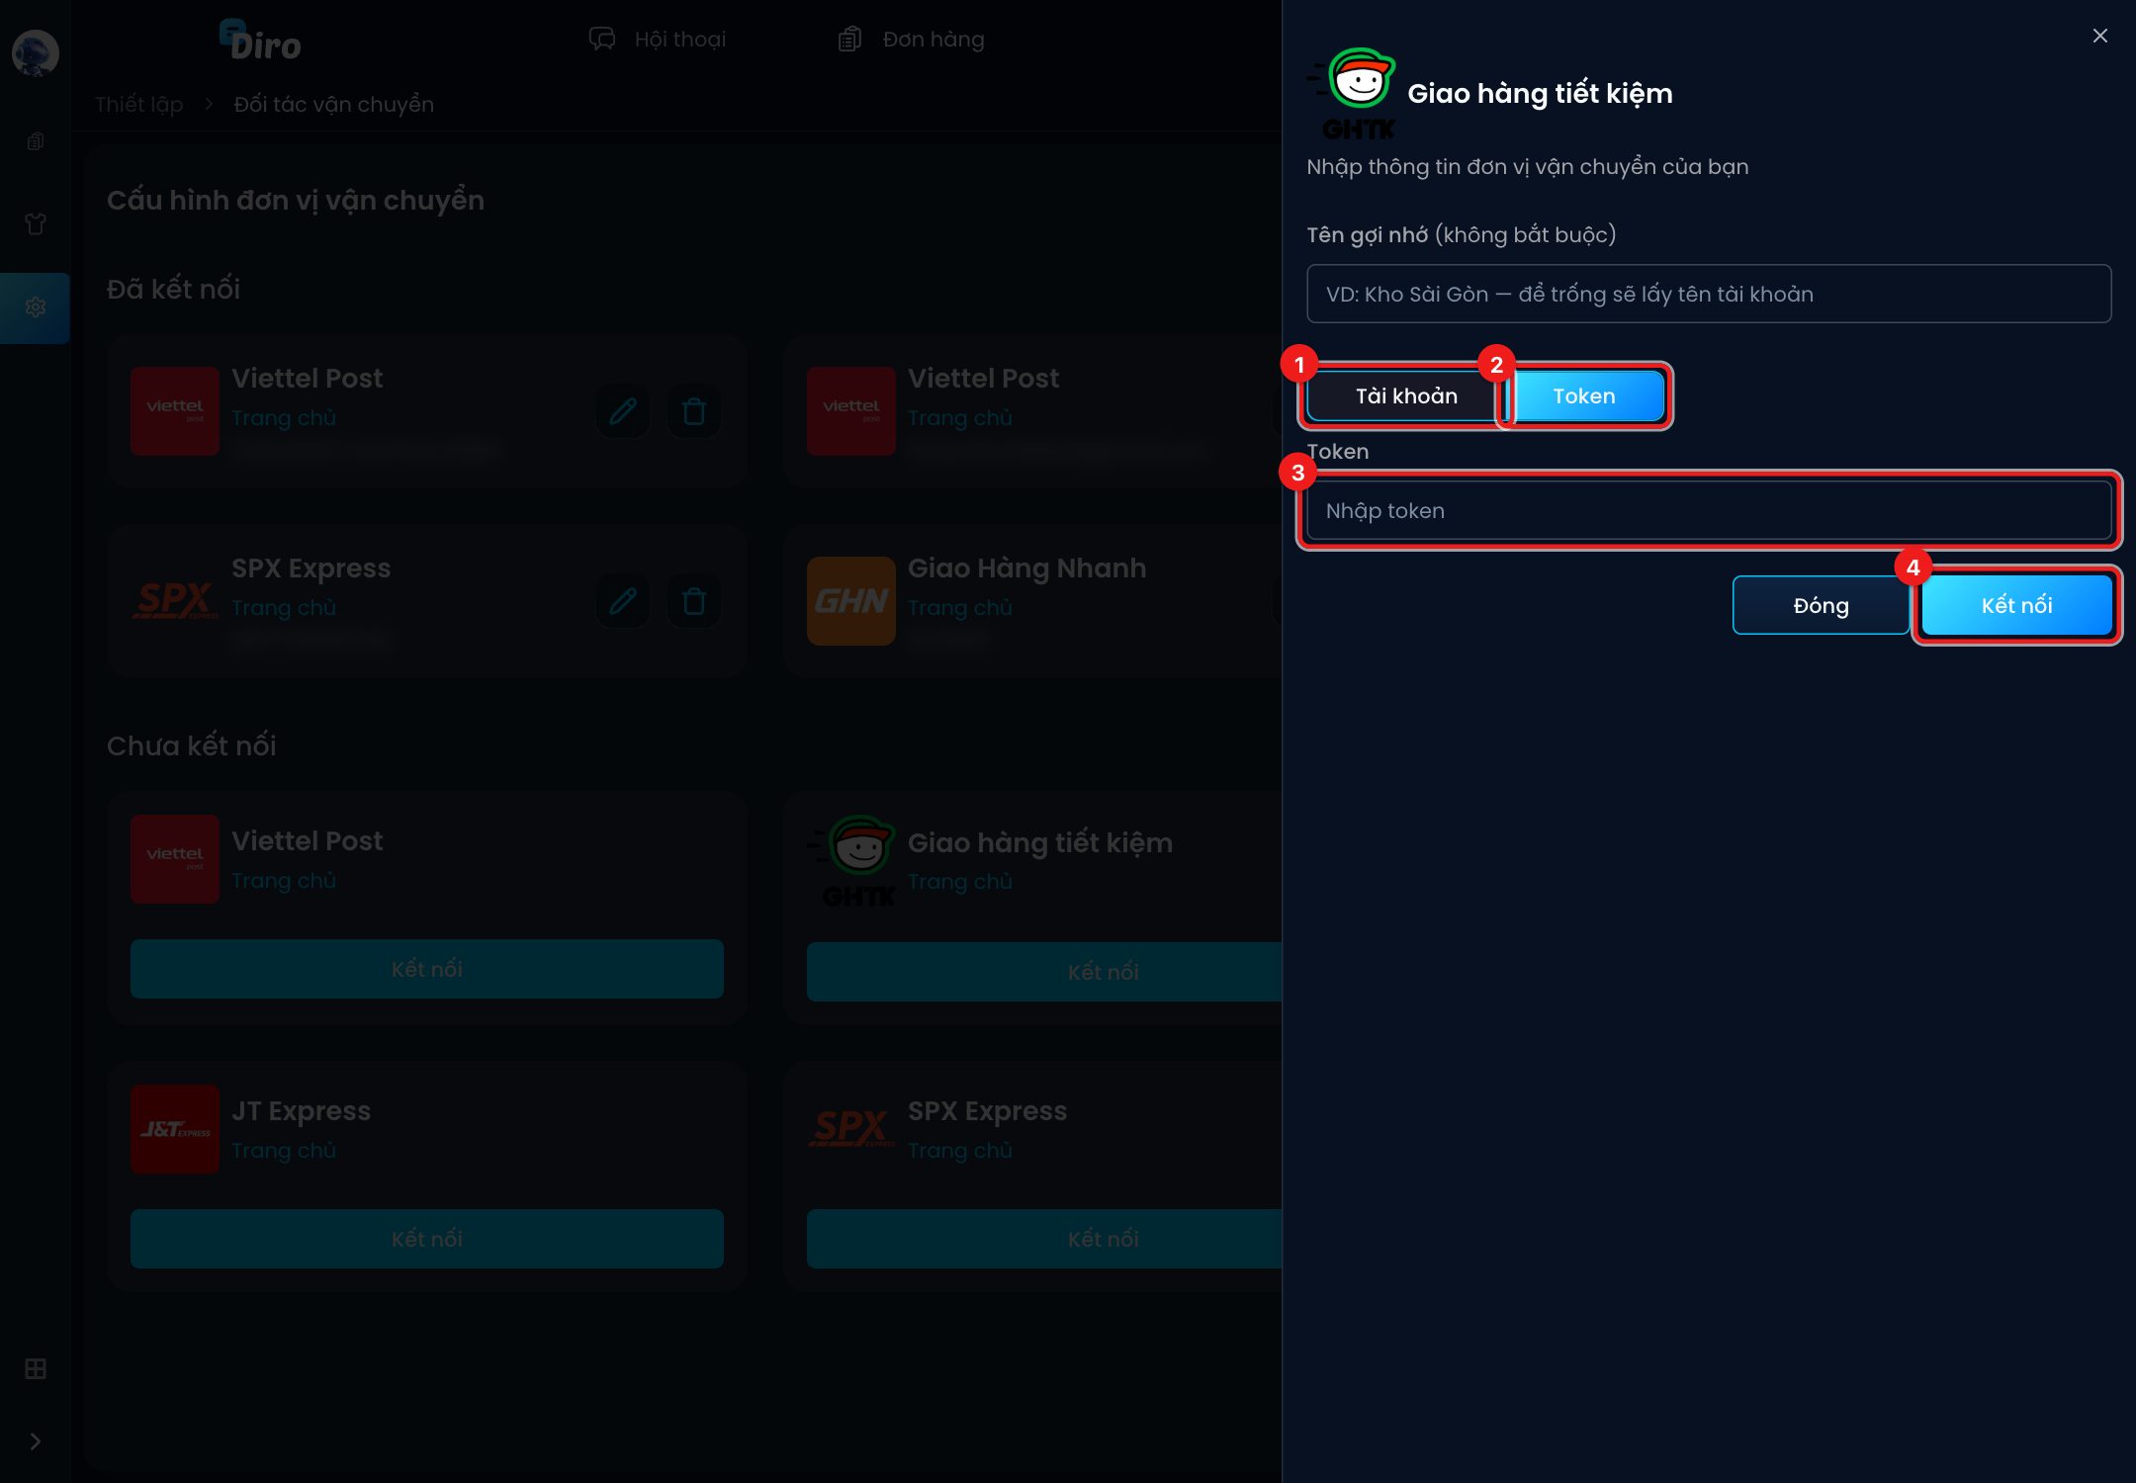Open the Đơn hàng tab
Image resolution: width=2136 pixels, height=1483 pixels.
click(911, 40)
